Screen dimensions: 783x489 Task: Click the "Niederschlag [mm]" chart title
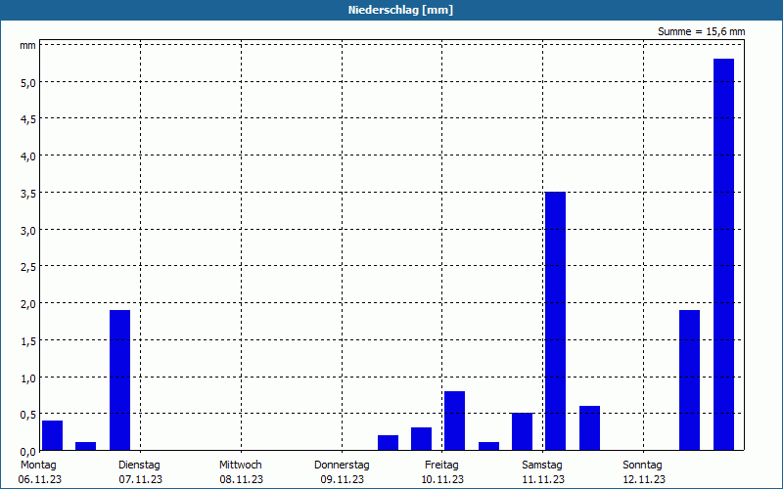400,10
